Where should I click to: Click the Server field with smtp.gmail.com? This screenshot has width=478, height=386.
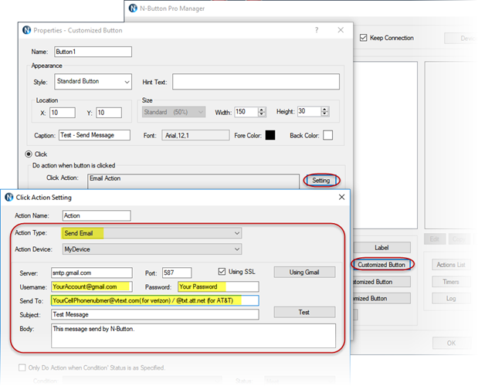coord(92,273)
